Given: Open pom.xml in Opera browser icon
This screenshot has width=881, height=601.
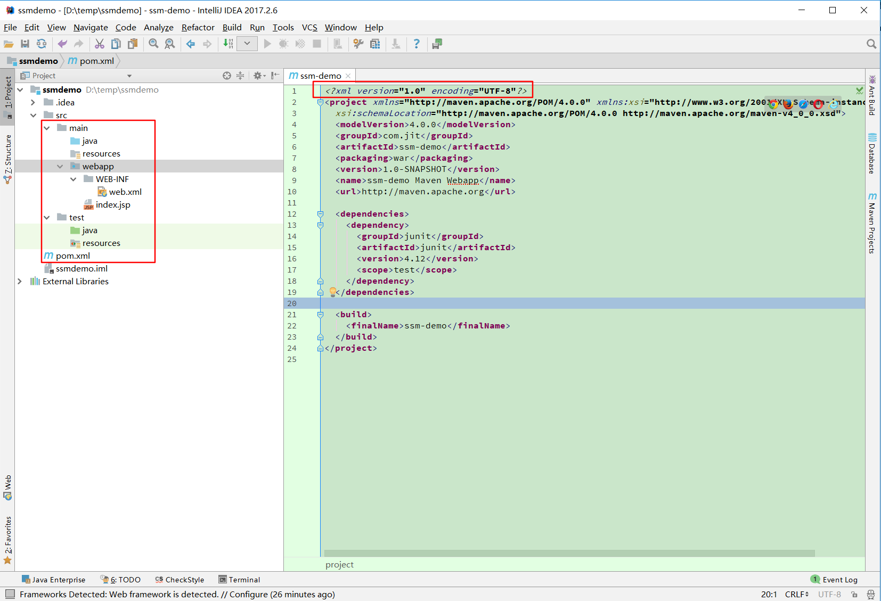Looking at the screenshot, I should pyautogui.click(x=818, y=104).
